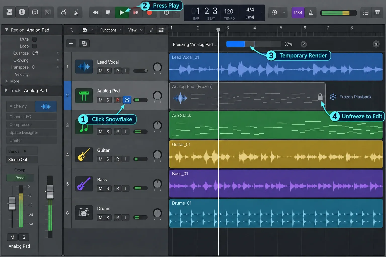Click the red Record button
The height and width of the screenshot is (257, 386).
pyautogui.click(x=149, y=13)
